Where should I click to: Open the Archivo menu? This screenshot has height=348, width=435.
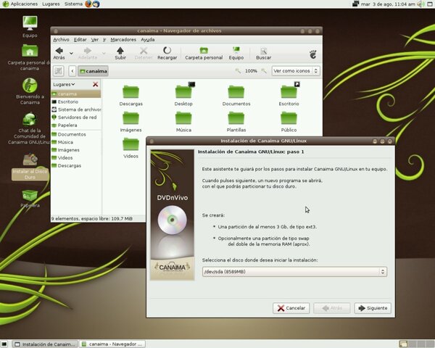61,40
